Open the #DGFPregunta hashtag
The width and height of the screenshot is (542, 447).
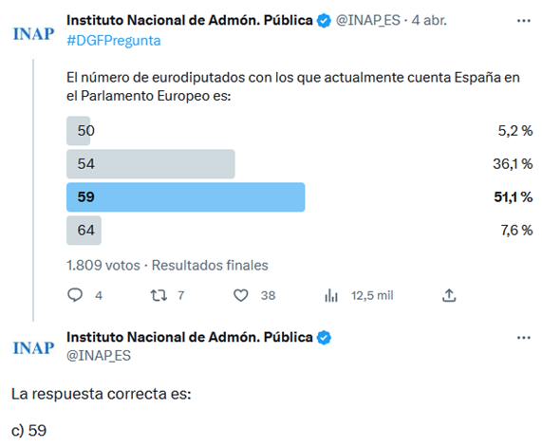[114, 41]
